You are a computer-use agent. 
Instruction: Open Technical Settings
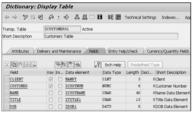pyautogui.click(x=140, y=17)
